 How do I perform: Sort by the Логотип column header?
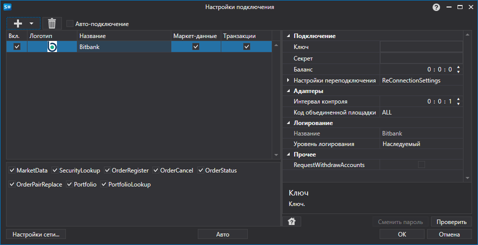point(52,36)
